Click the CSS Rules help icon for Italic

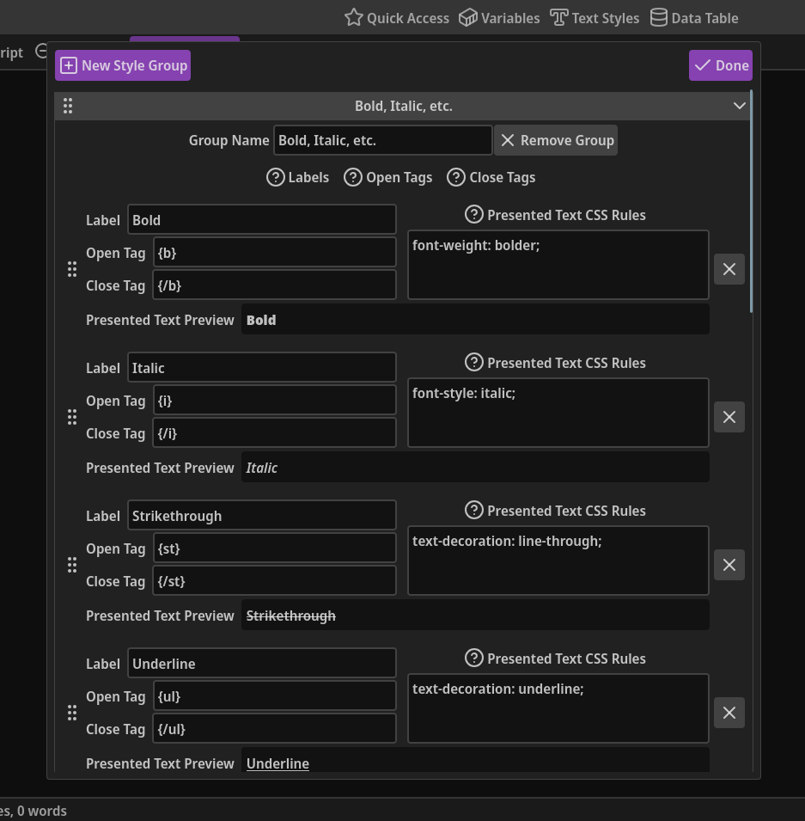coord(474,363)
